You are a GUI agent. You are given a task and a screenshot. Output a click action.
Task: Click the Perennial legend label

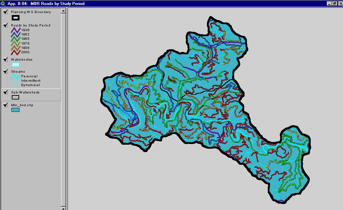[29, 76]
